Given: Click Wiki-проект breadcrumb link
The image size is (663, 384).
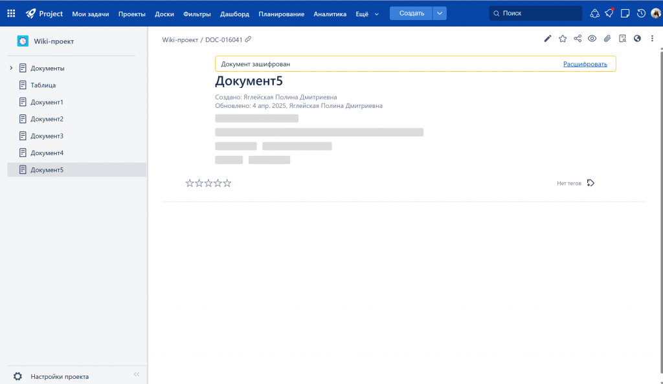Looking at the screenshot, I should [x=180, y=39].
